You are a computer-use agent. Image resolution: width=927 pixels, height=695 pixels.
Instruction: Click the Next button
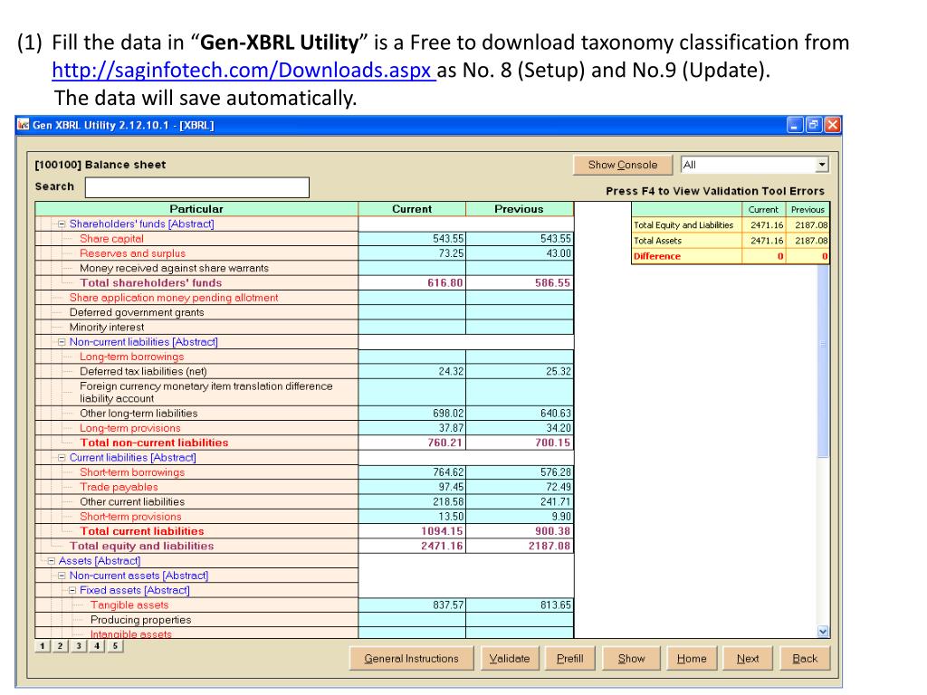[x=748, y=659]
